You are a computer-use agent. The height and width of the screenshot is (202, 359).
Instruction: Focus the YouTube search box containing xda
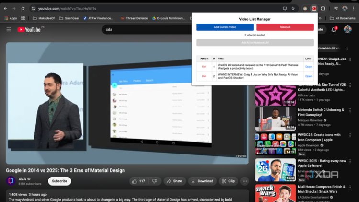146,30
